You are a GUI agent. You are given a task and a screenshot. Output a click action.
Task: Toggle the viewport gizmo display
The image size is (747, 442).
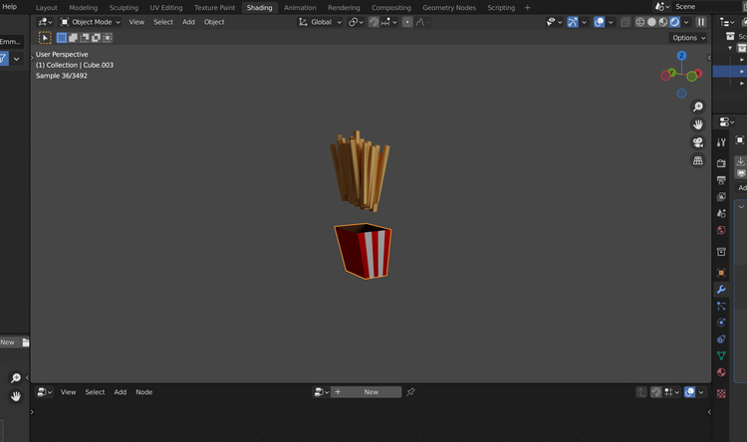573,22
